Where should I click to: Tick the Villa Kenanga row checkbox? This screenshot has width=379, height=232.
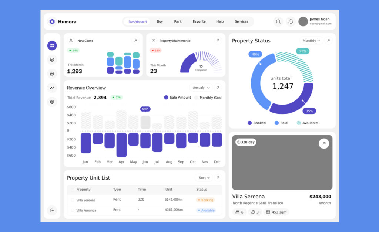[73, 210]
